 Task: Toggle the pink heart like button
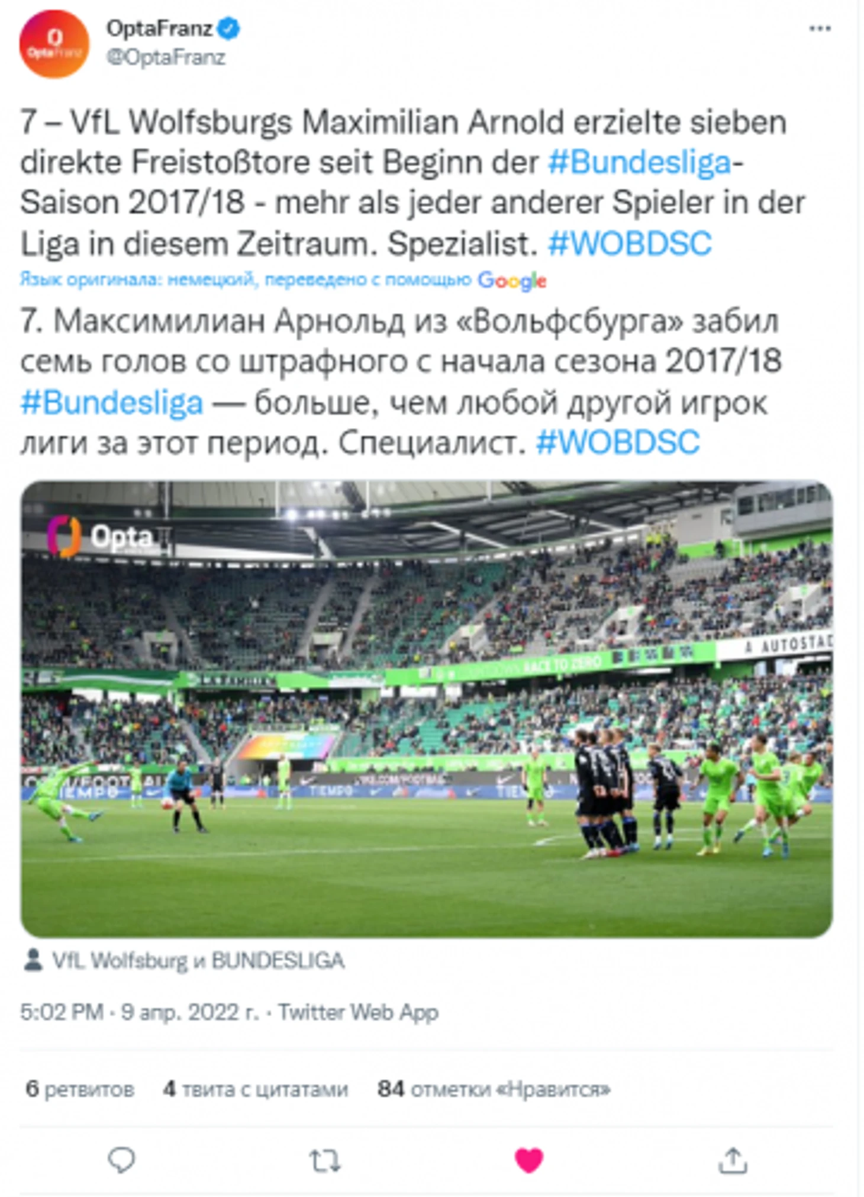point(528,1160)
